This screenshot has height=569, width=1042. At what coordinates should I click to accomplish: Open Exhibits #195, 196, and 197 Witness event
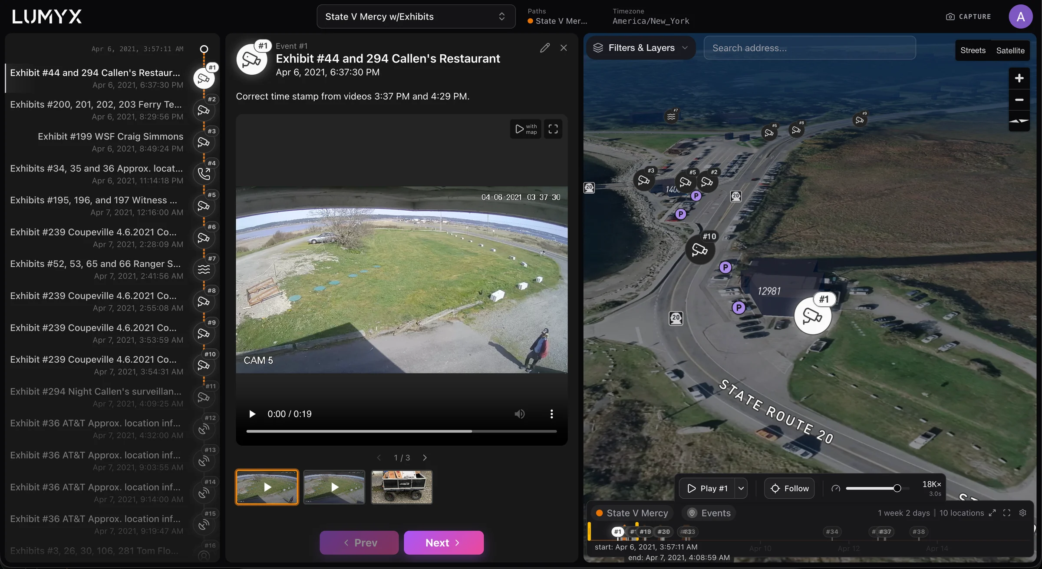tap(96, 206)
